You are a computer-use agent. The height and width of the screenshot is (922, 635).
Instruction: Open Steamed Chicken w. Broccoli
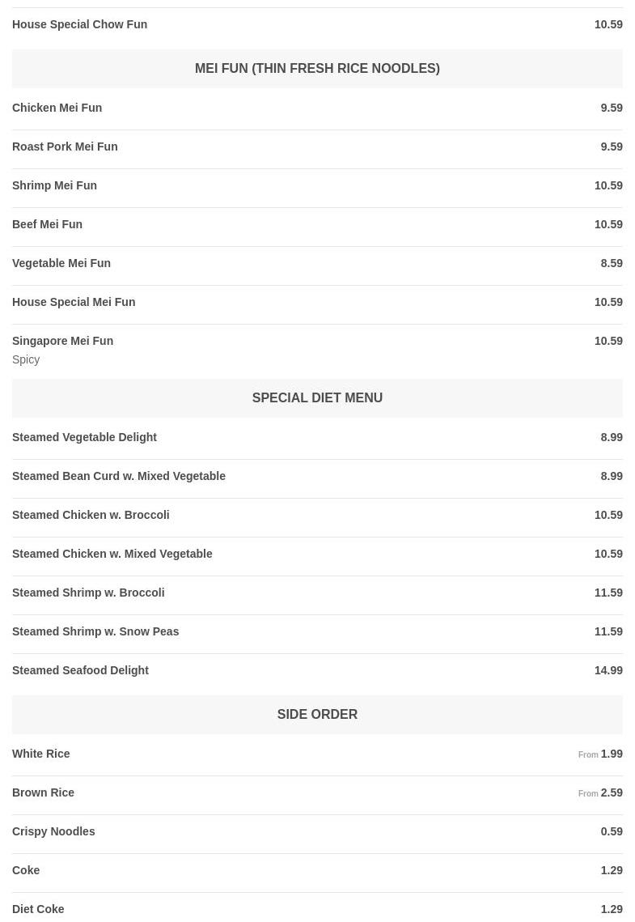pos(91,515)
